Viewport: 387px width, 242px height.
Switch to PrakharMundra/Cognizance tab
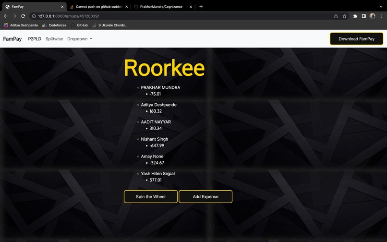coord(163,7)
